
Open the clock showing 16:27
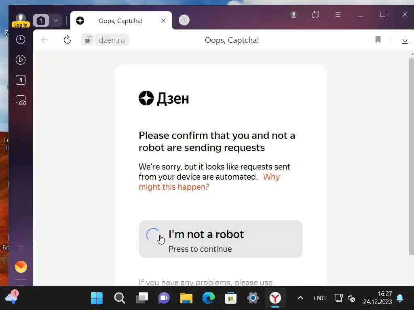(x=377, y=298)
